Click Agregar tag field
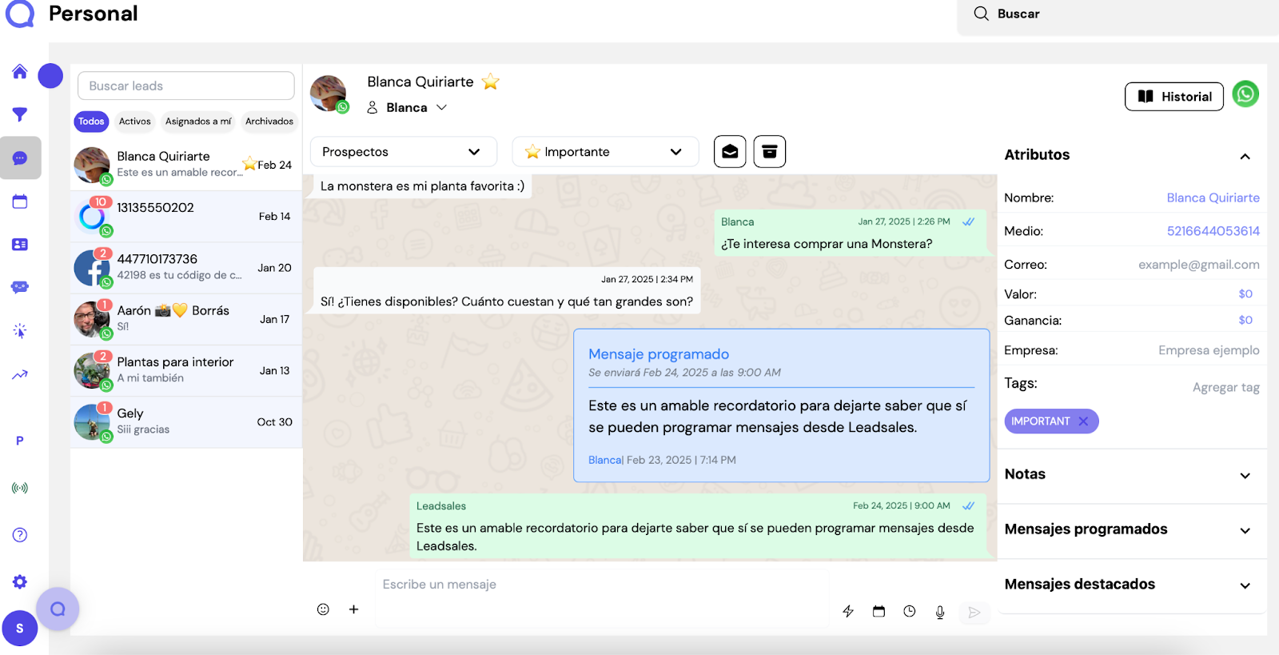This screenshot has height=655, width=1279. (x=1225, y=387)
